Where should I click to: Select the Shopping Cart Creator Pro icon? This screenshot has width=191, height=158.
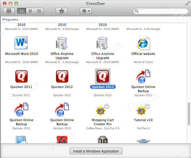(x=103, y=109)
